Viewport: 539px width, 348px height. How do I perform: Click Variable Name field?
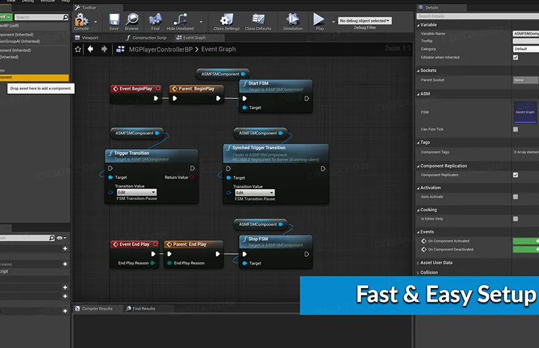(525, 33)
